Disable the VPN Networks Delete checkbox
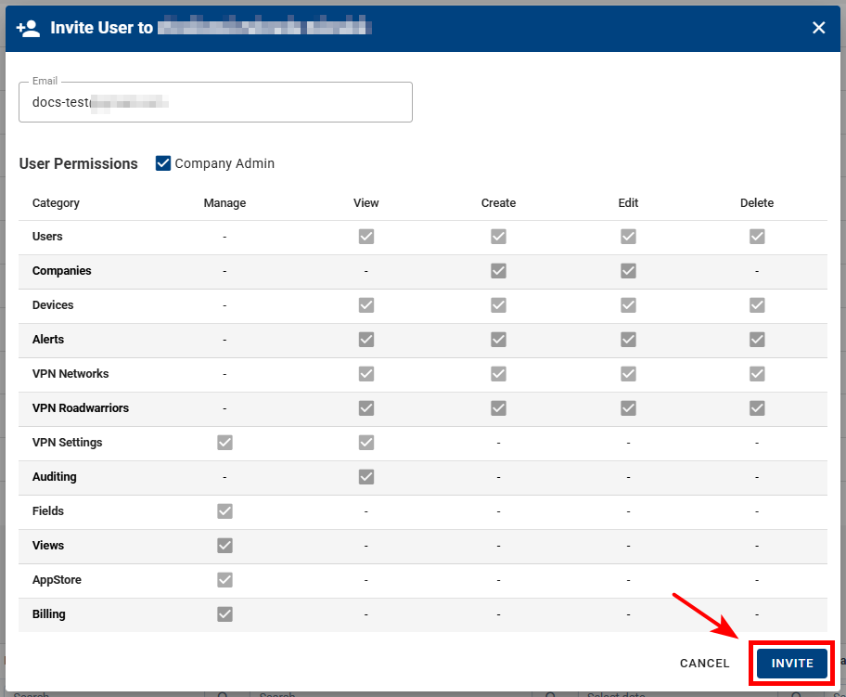 tap(757, 374)
